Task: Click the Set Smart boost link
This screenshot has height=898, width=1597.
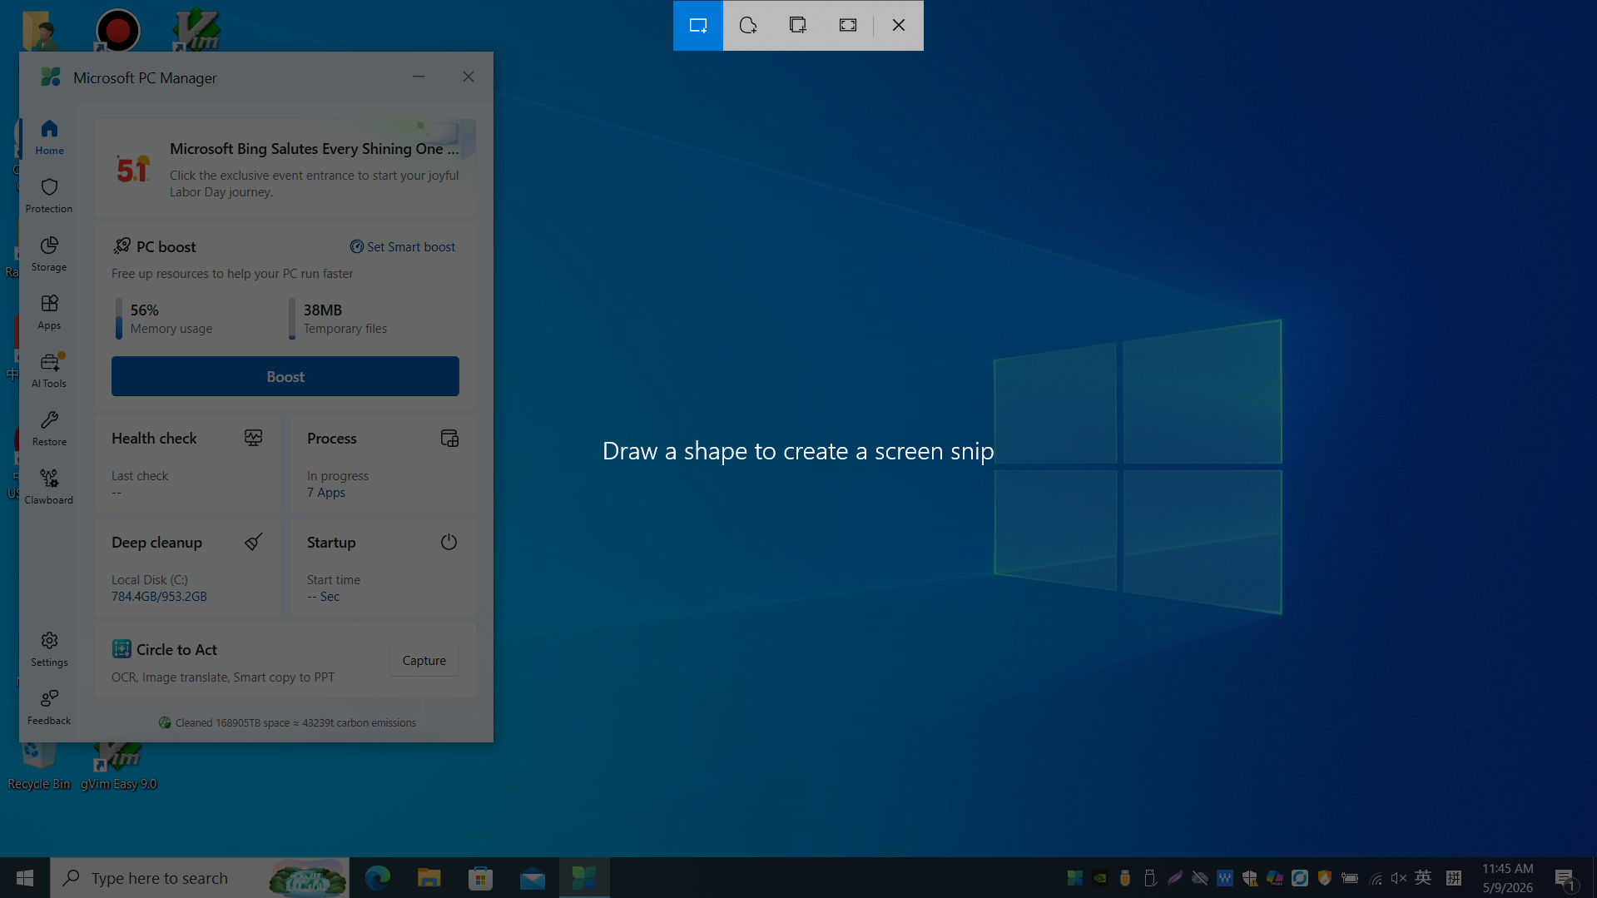Action: click(x=403, y=246)
